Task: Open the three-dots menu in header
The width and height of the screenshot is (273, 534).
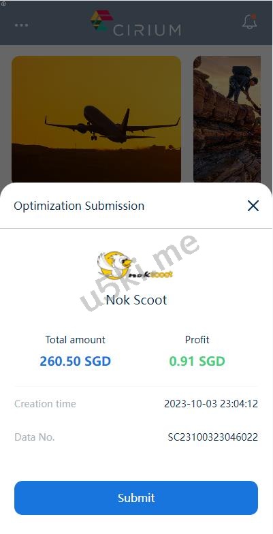Action: click(x=22, y=25)
